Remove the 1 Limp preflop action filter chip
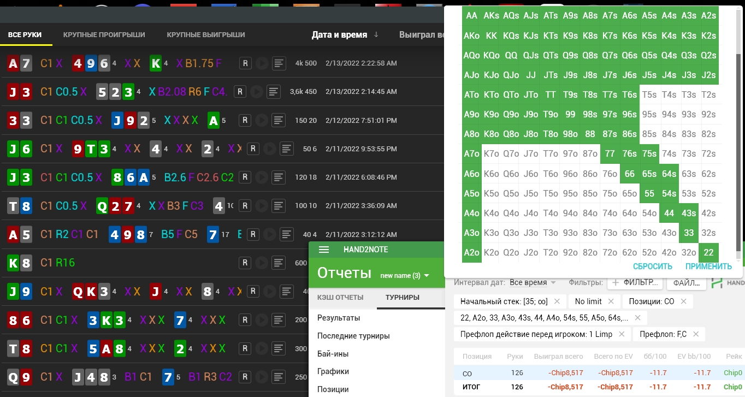Screen dimensions: 745x397 pyautogui.click(x=622, y=334)
